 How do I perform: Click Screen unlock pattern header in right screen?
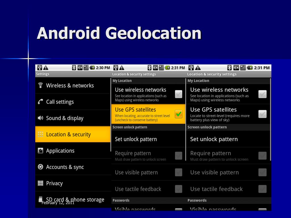207,127
